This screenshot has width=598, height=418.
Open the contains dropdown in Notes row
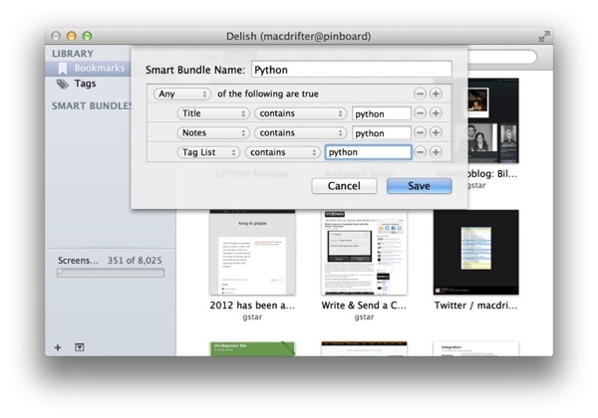(300, 132)
